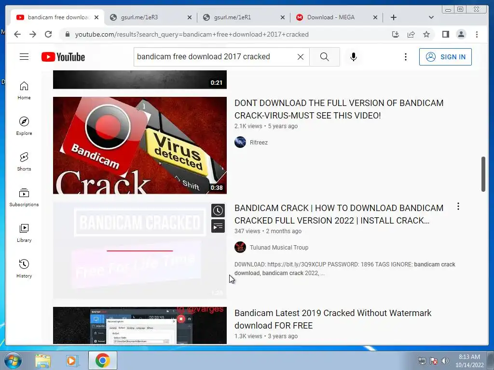Open Windows Explorer from taskbar
This screenshot has height=370, width=494.
click(x=42, y=360)
